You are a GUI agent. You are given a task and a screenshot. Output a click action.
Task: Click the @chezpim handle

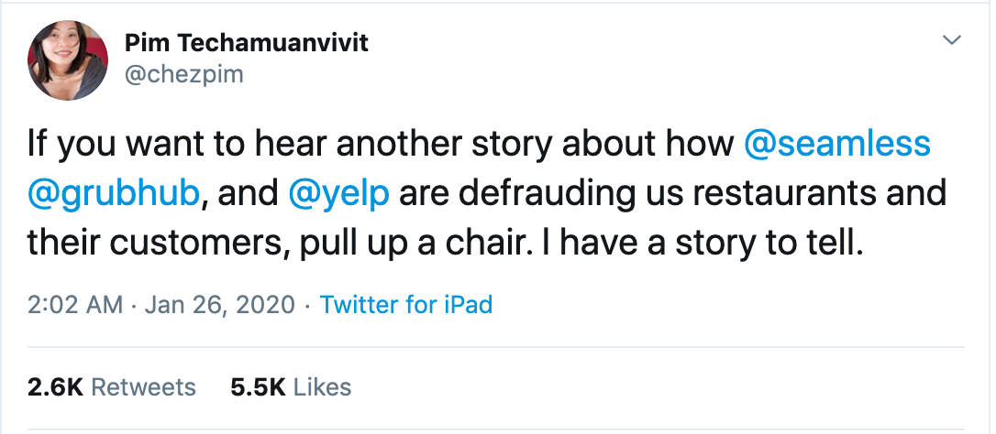click(x=183, y=73)
